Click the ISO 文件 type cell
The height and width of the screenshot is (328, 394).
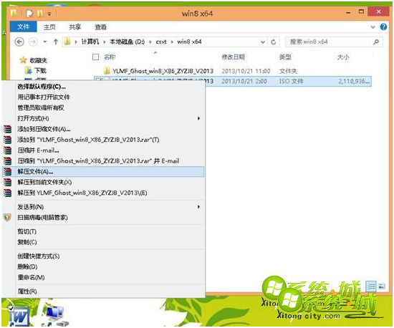[x=292, y=81]
